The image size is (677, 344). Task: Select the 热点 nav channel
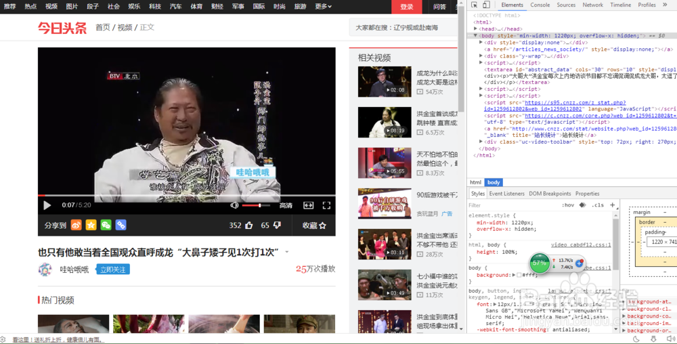pos(30,6)
